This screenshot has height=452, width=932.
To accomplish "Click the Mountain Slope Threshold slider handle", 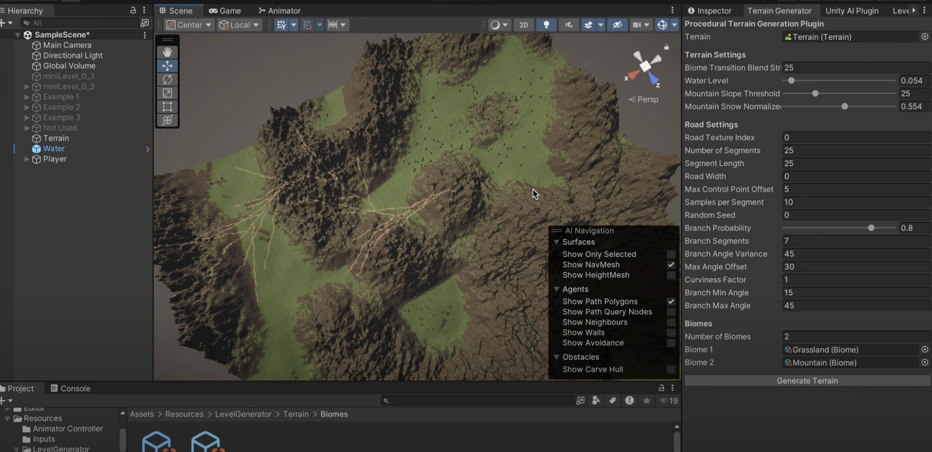I will [815, 94].
